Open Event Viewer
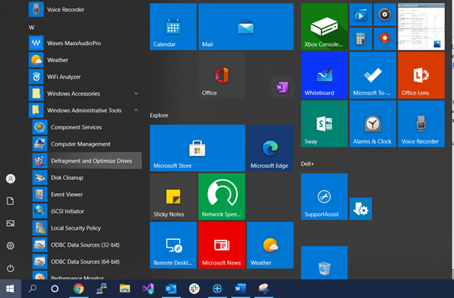The height and width of the screenshot is (298, 454). (87, 194)
